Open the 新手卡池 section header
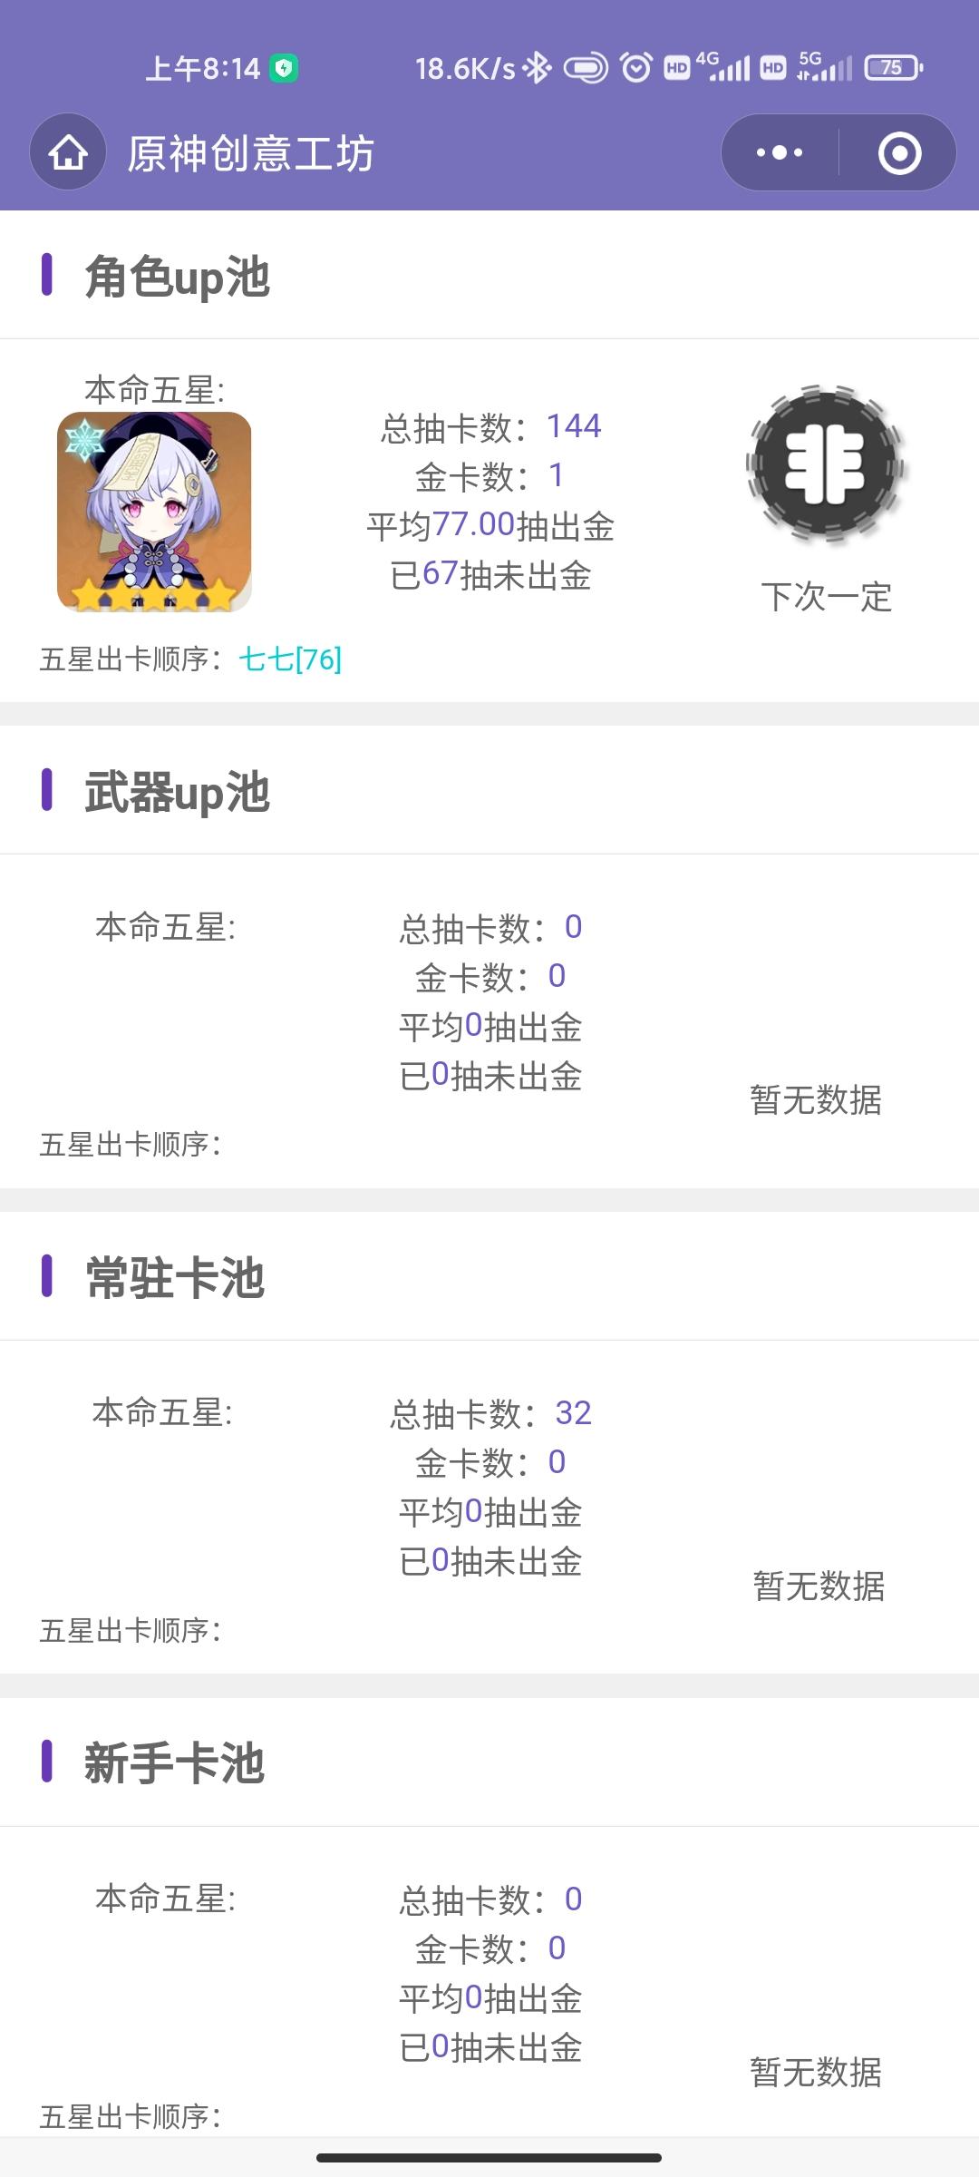 [174, 1763]
